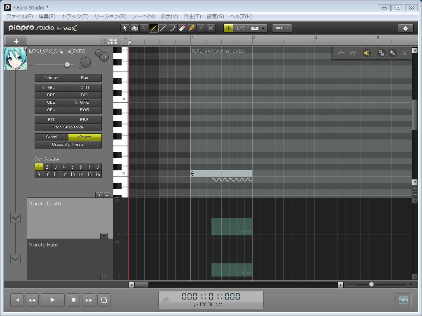
Task: Select the Volume parameter button
Action: point(51,78)
